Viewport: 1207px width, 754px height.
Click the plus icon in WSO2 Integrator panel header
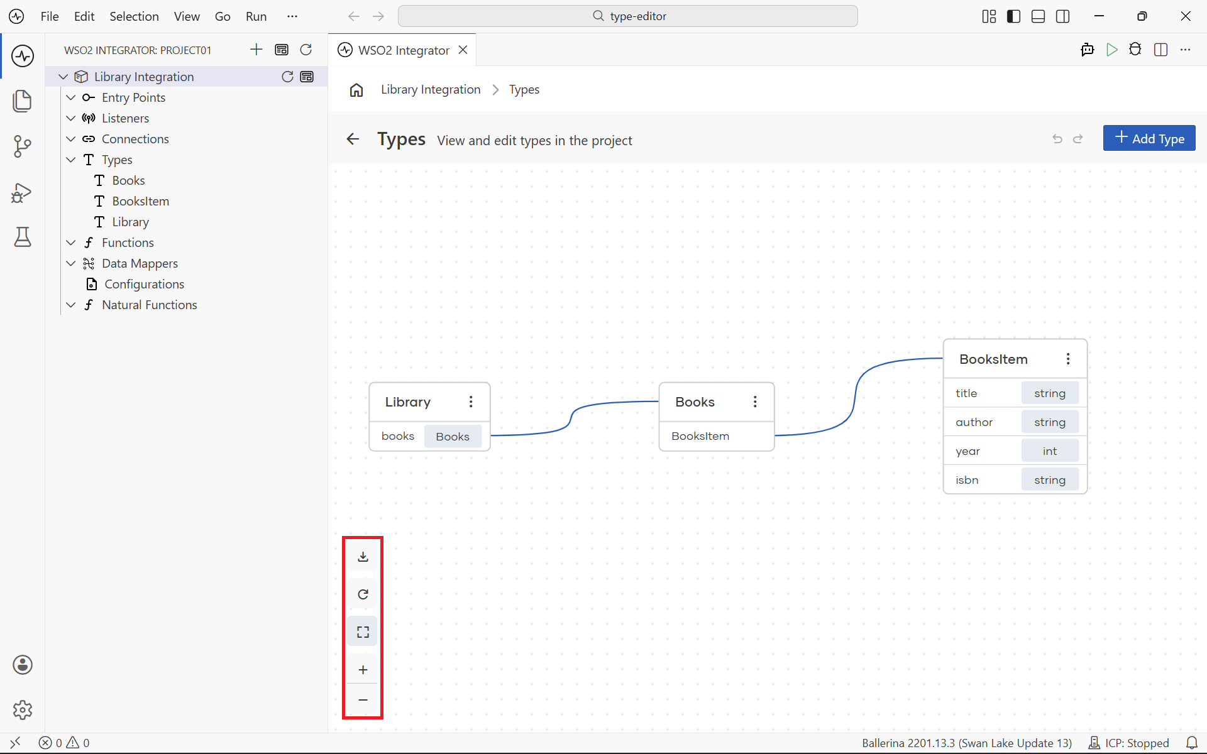pos(256,50)
